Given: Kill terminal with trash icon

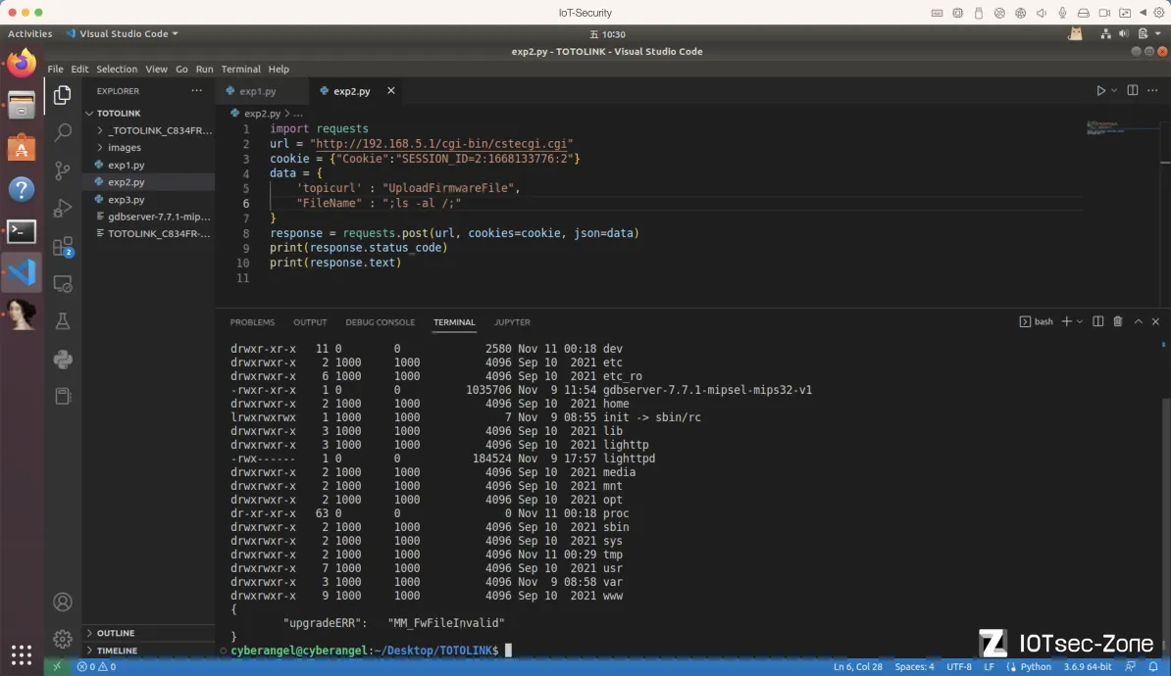Looking at the screenshot, I should (1118, 321).
